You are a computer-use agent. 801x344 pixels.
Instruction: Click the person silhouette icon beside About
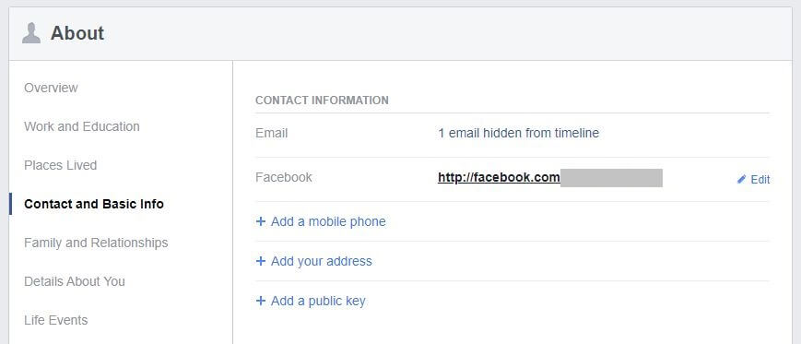pos(31,33)
